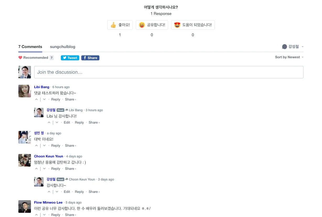322x217 pixels.
Task: Upvote 성민 정's comment
Action: point(36,146)
